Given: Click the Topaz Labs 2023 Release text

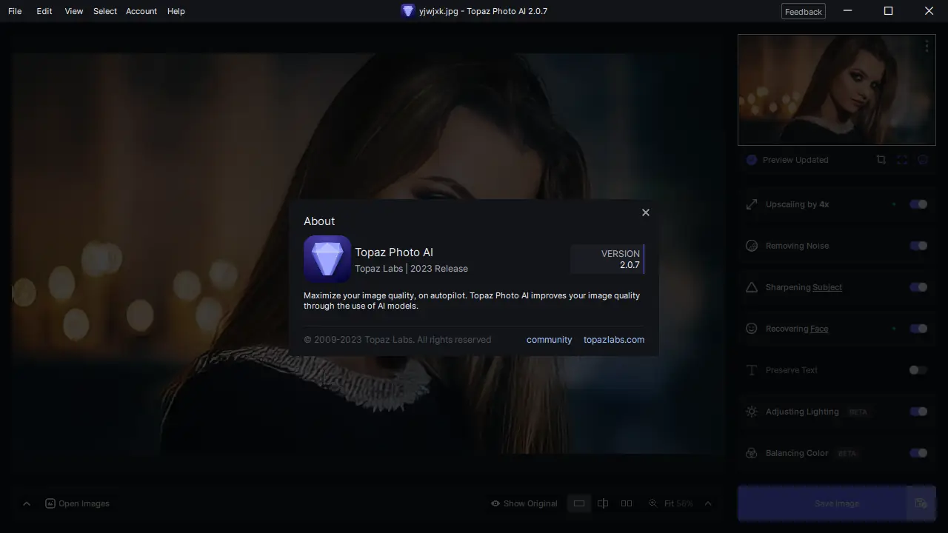Looking at the screenshot, I should 411,269.
